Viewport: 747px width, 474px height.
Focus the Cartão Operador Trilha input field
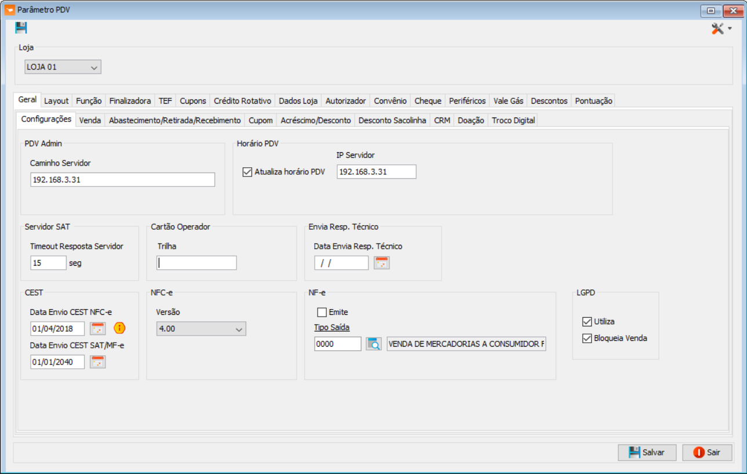[x=196, y=263]
